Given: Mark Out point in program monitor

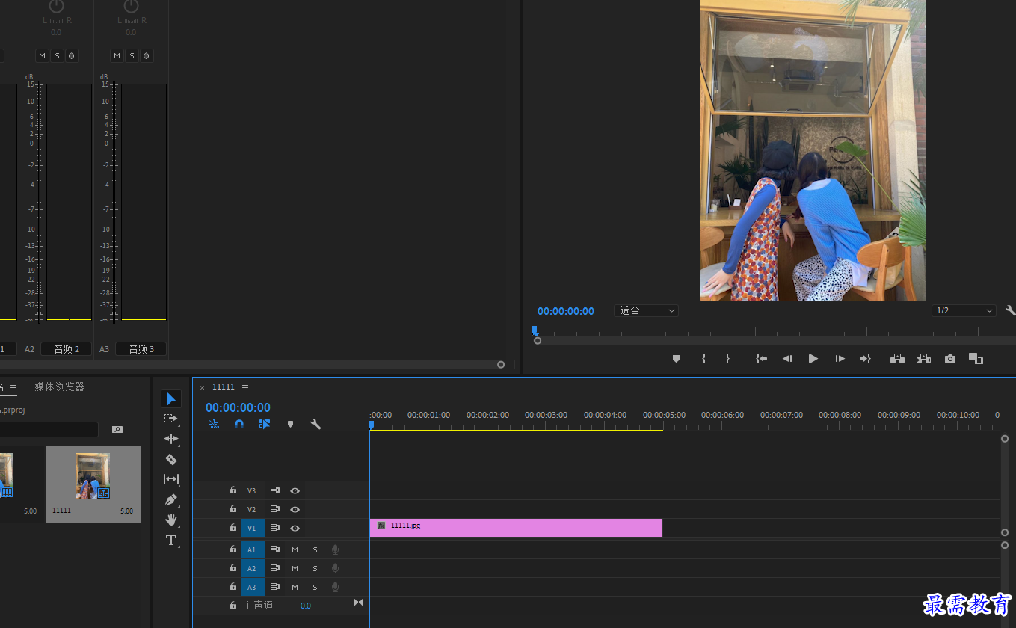Looking at the screenshot, I should tap(727, 359).
